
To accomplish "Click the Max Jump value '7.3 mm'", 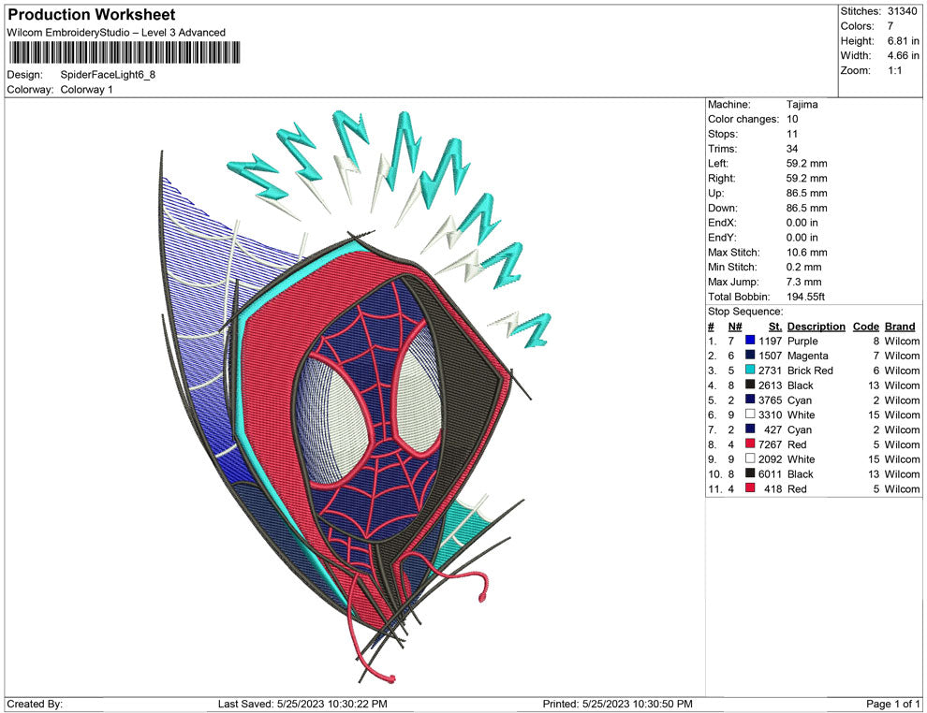I will tap(804, 282).
